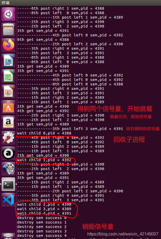Open the Trash at dock bottom
The image size is (161, 239).
pos(8,236)
